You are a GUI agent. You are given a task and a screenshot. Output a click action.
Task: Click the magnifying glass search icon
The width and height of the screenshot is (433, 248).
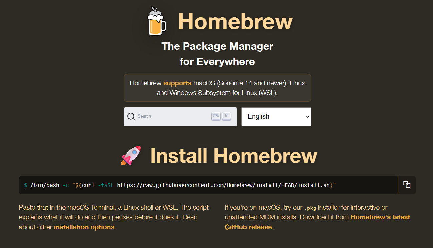(x=131, y=116)
